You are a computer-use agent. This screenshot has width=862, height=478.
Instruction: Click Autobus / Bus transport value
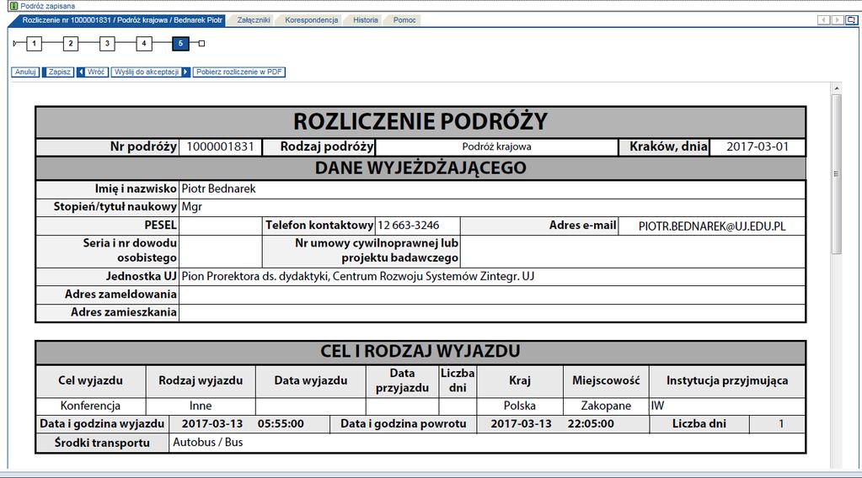[208, 443]
